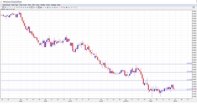
Task: Switch to 15 minute time scale
Action: (19, 8)
